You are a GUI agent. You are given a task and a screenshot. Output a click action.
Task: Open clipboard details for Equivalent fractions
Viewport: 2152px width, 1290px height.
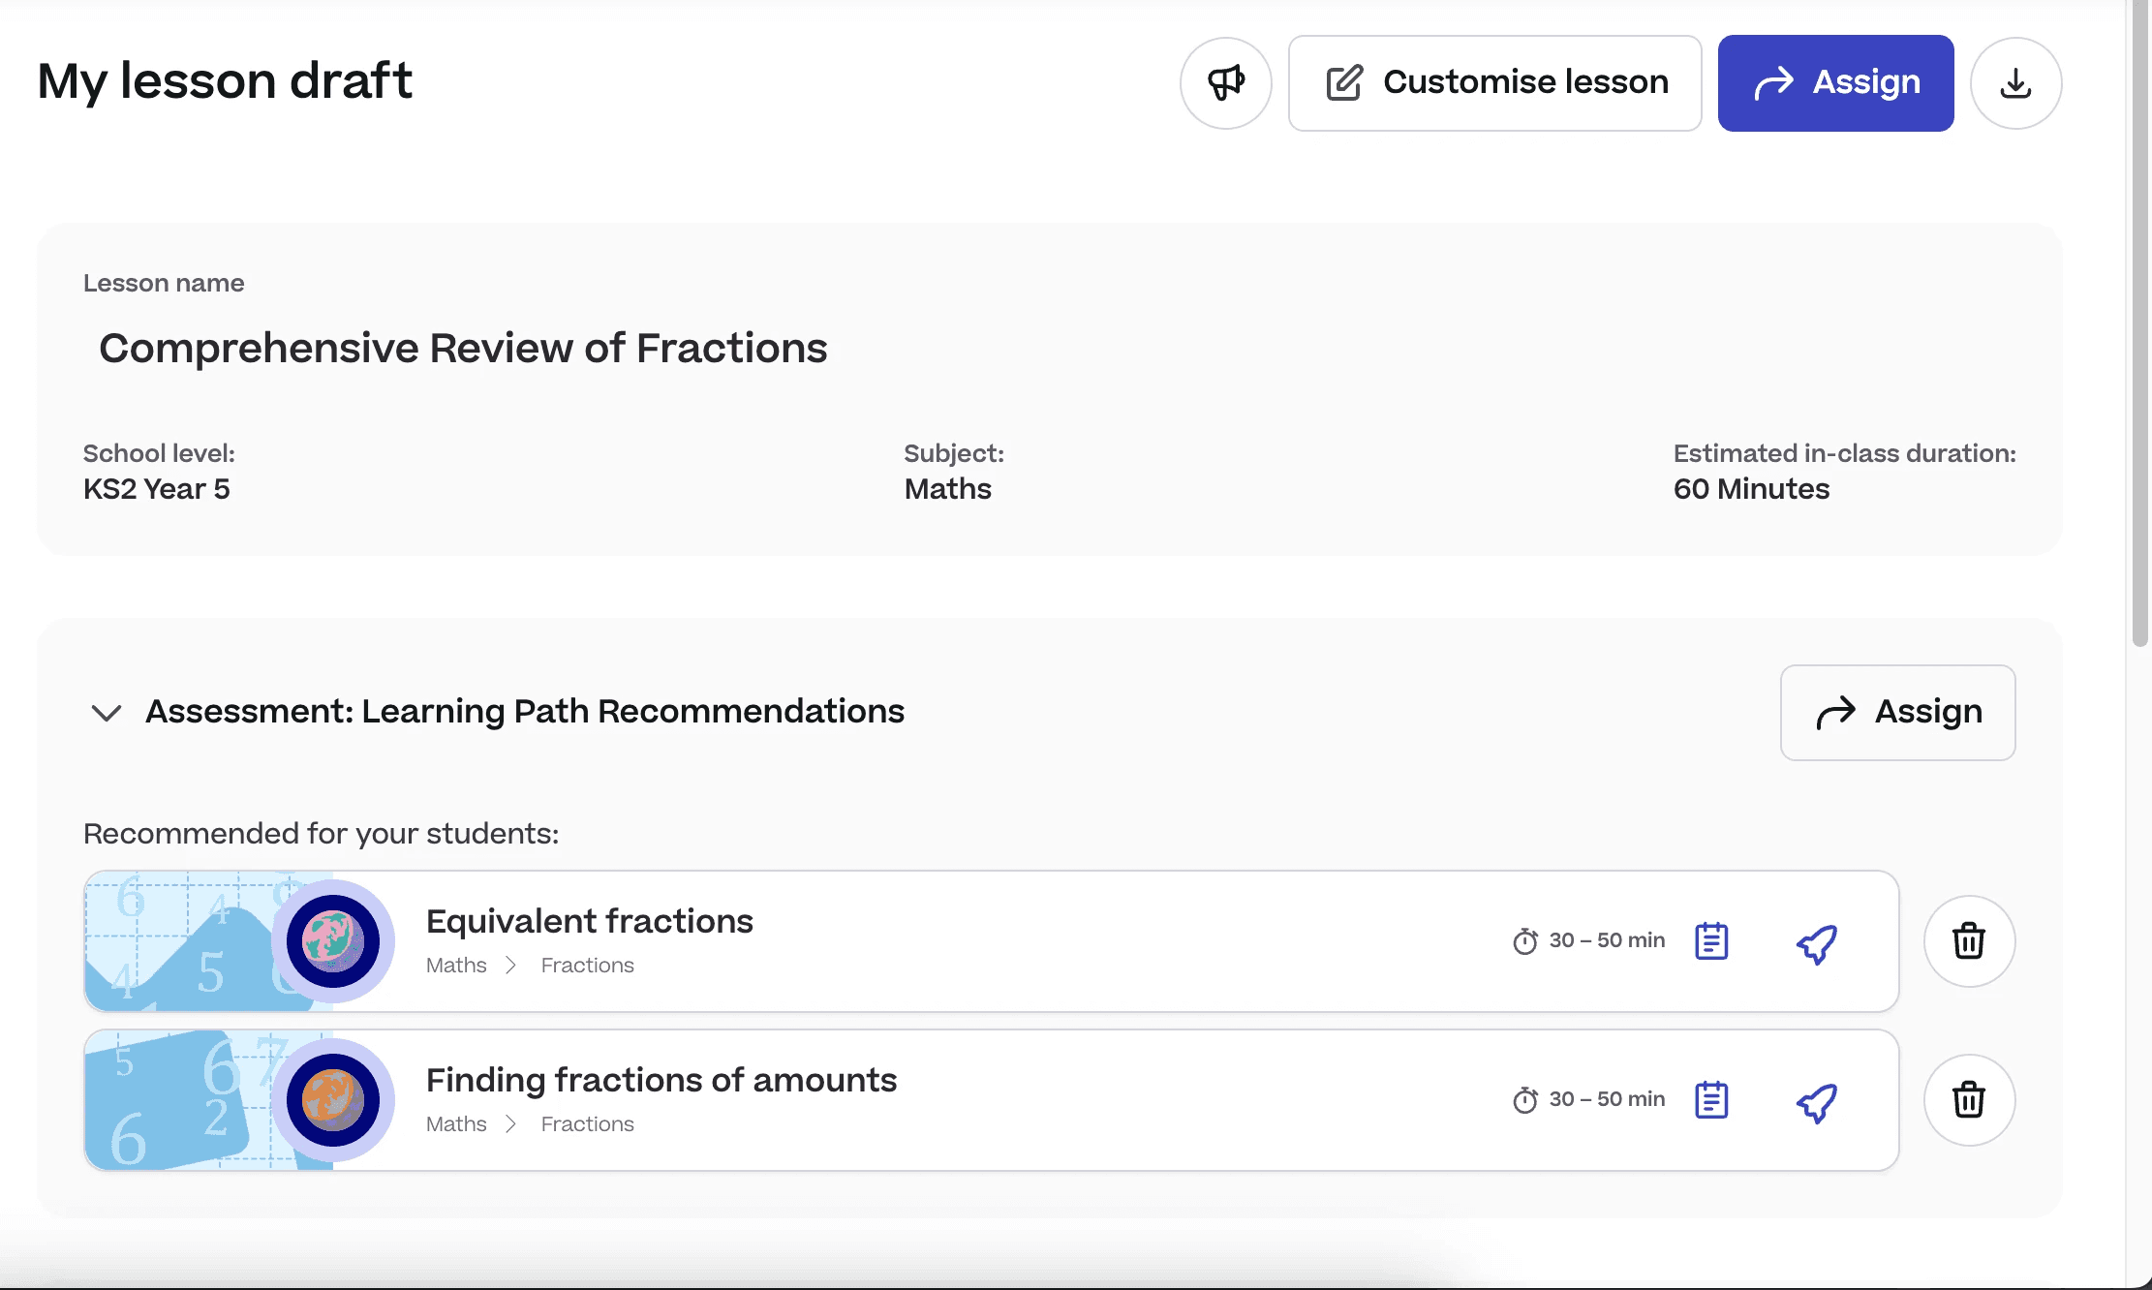pos(1711,941)
